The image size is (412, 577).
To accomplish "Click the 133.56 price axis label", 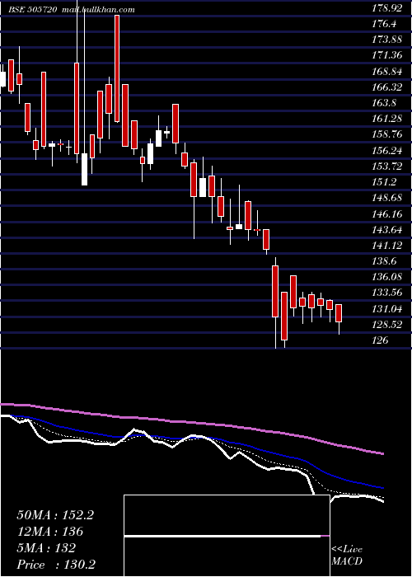I will tap(387, 293).
